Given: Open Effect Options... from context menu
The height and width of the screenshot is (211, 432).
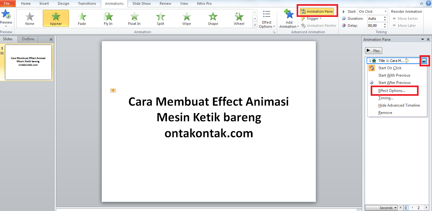Looking at the screenshot, I should pyautogui.click(x=392, y=91).
